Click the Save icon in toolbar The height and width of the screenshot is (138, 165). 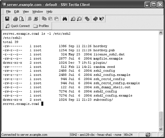coord(7,19)
